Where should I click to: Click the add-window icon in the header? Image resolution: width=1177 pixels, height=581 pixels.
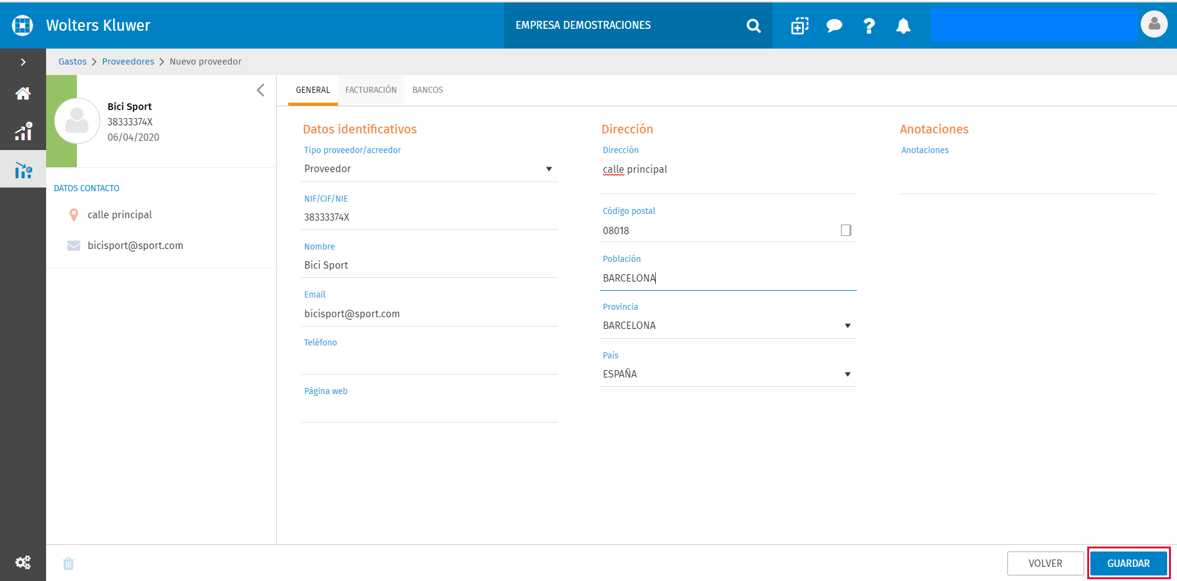(800, 26)
